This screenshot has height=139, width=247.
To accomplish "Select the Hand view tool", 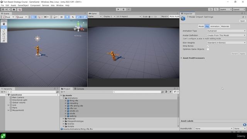I will pyautogui.click(x=4, y=24).
